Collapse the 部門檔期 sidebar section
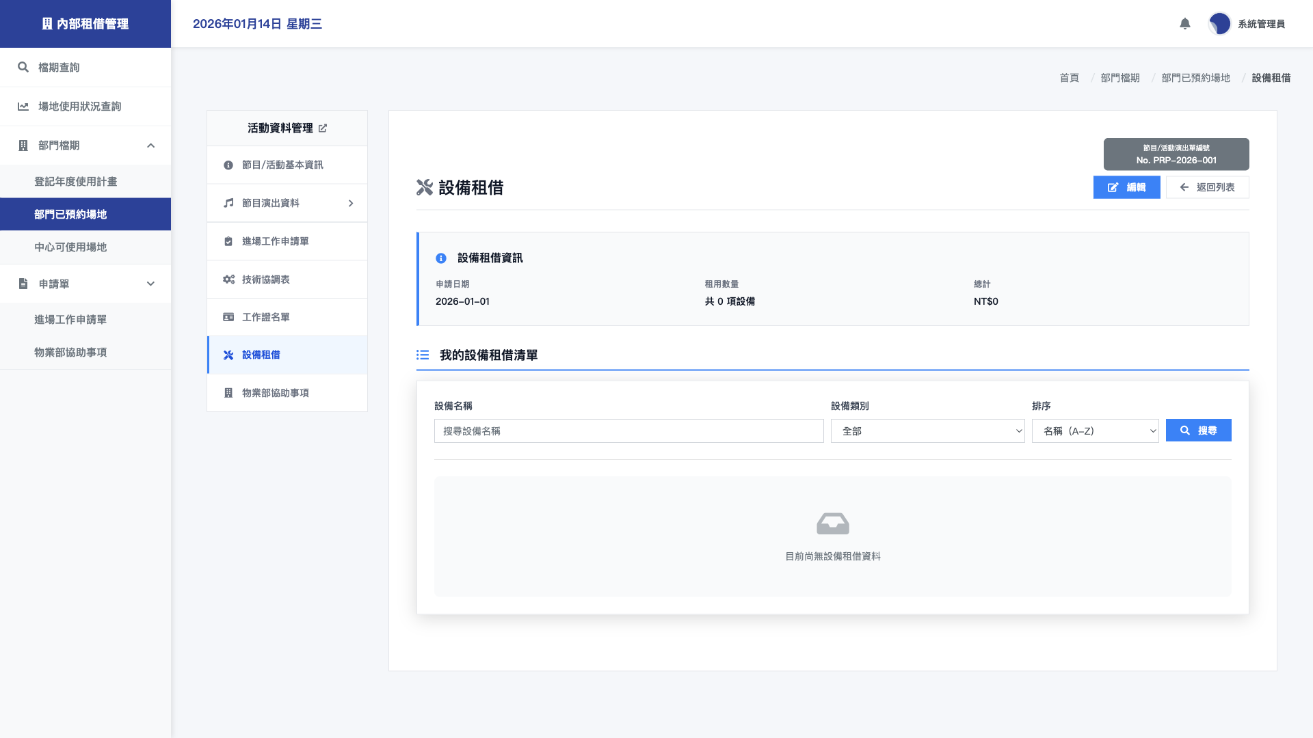Screen dimensions: 1313x738 [x=150, y=146]
